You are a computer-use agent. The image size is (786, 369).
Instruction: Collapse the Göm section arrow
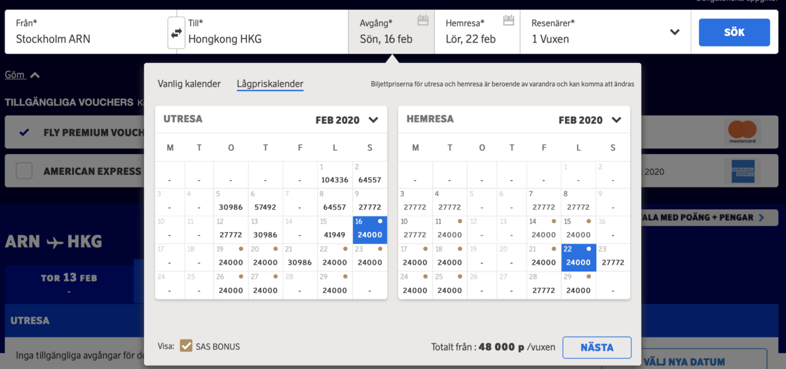(35, 75)
